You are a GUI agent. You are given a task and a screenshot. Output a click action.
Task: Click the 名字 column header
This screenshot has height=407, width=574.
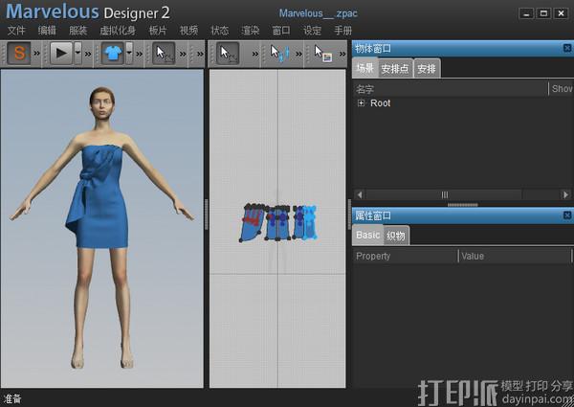pyautogui.click(x=451, y=89)
